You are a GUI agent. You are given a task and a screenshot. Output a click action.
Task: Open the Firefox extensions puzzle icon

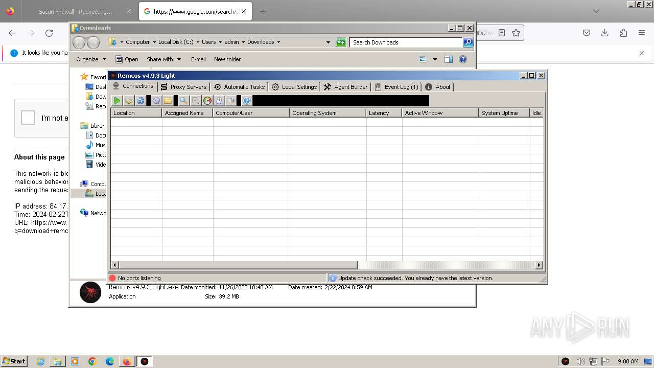(623, 33)
